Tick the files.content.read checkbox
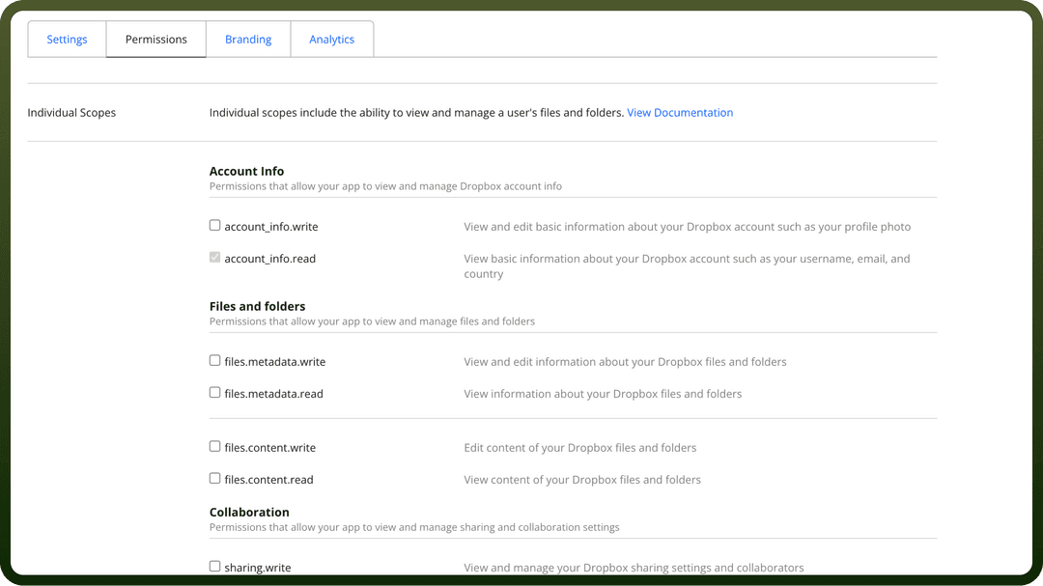This screenshot has height=586, width=1043. tap(214, 478)
